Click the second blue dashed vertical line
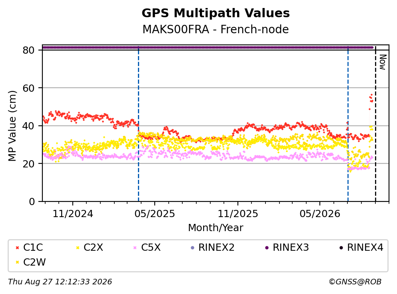 [348, 124]
